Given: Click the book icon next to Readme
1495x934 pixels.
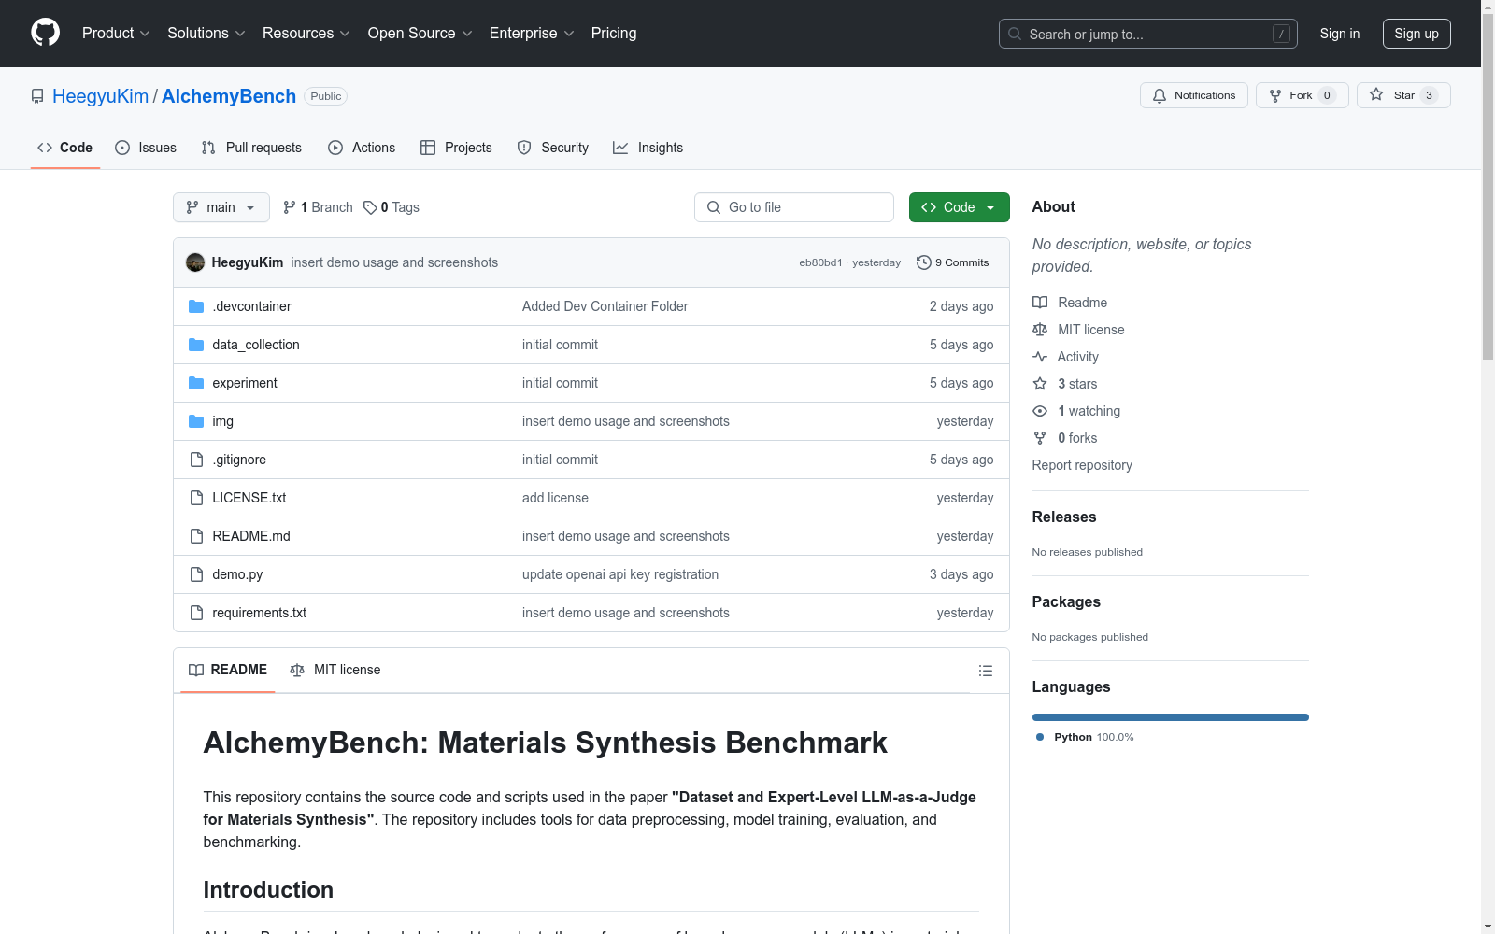Looking at the screenshot, I should tap(1040, 303).
